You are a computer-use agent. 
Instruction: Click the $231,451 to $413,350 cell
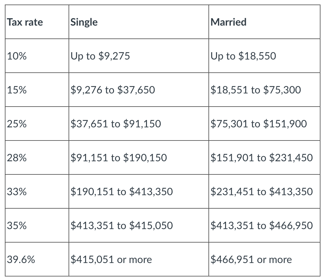262,192
